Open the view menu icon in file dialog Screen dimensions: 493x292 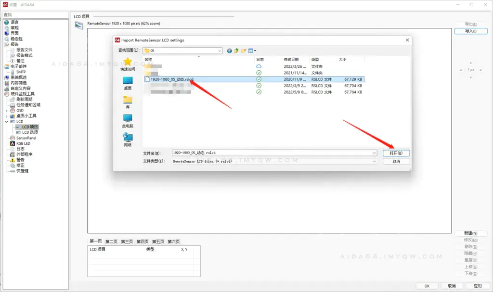click(252, 51)
